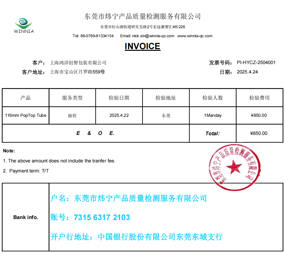The width and height of the screenshot is (285, 253).
Task: Click the company name header 东莞市炜宁产品质量检测服务有限公司
Action: 142,16
